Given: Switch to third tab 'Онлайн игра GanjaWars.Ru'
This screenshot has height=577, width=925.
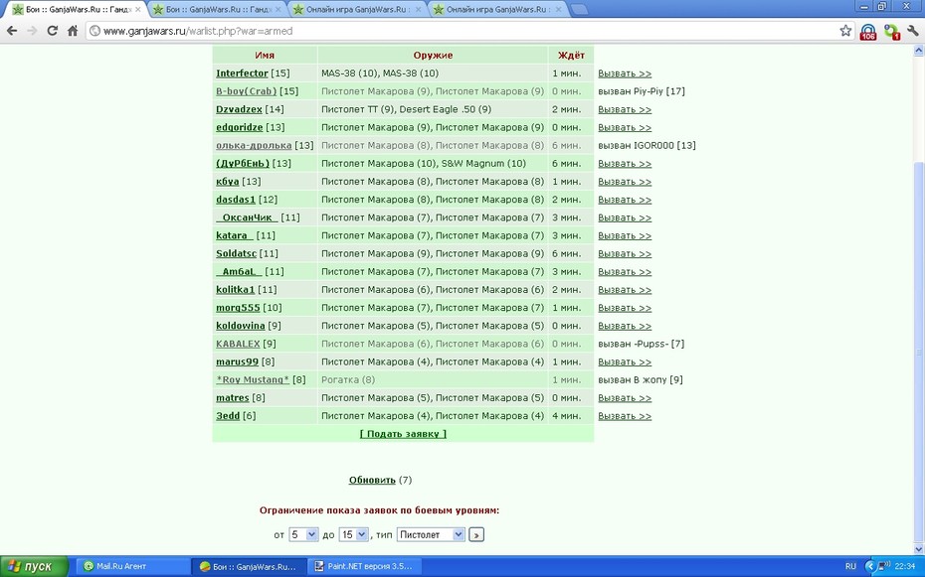Looking at the screenshot, I should click(357, 9).
